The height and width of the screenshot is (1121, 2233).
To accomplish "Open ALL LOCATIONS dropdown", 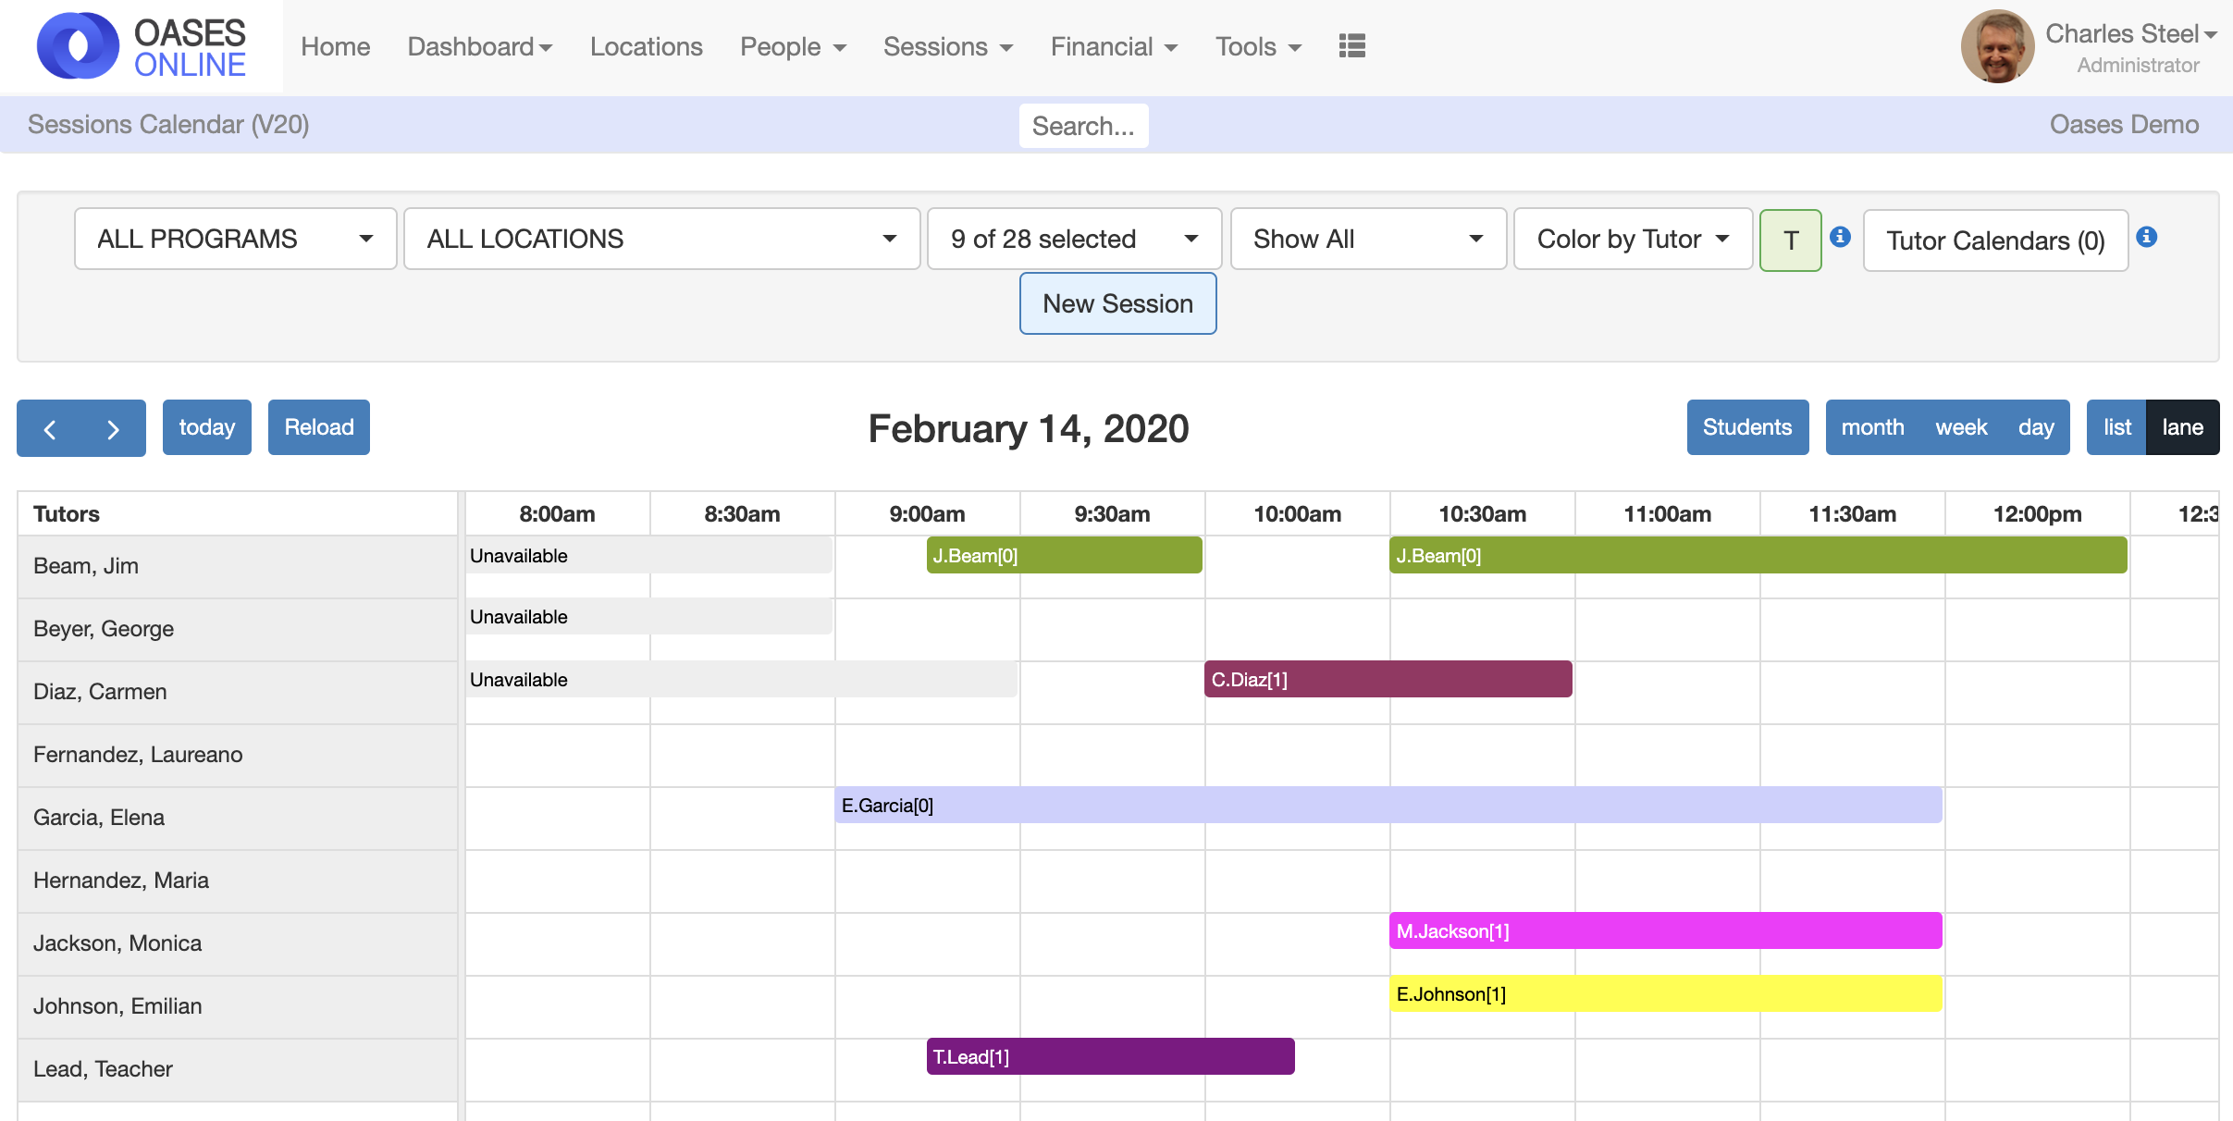I will click(662, 239).
